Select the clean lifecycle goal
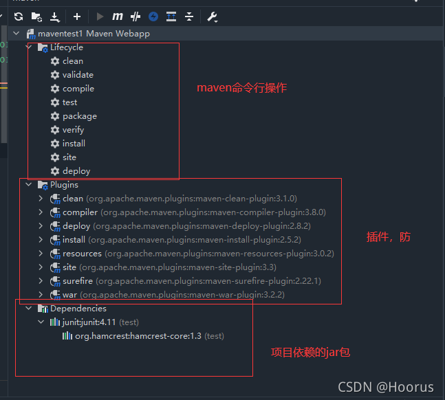 [73, 61]
